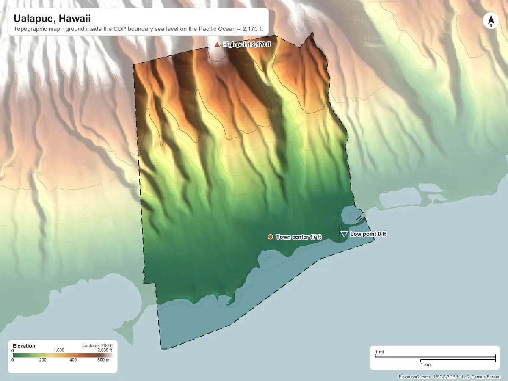Click the Low point inverted triangle marker

pyautogui.click(x=344, y=234)
